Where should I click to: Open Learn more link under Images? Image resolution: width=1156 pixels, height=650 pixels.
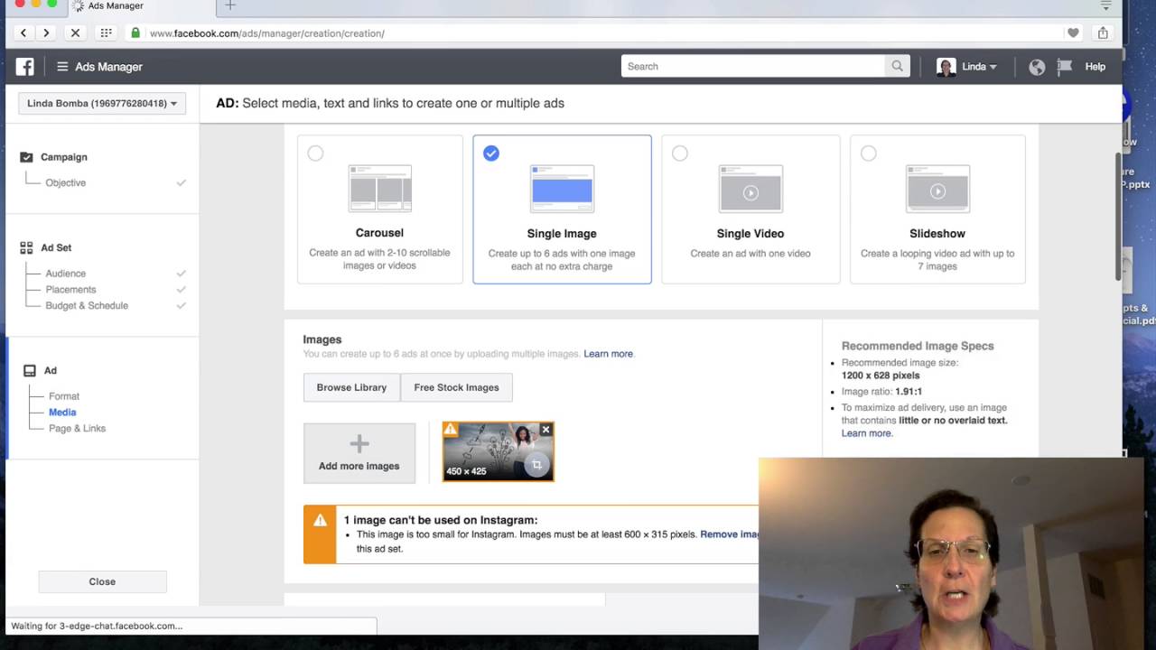click(608, 354)
